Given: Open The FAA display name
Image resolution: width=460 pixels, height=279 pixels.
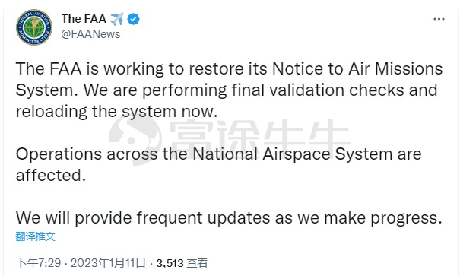Looking at the screenshot, I should [x=84, y=19].
